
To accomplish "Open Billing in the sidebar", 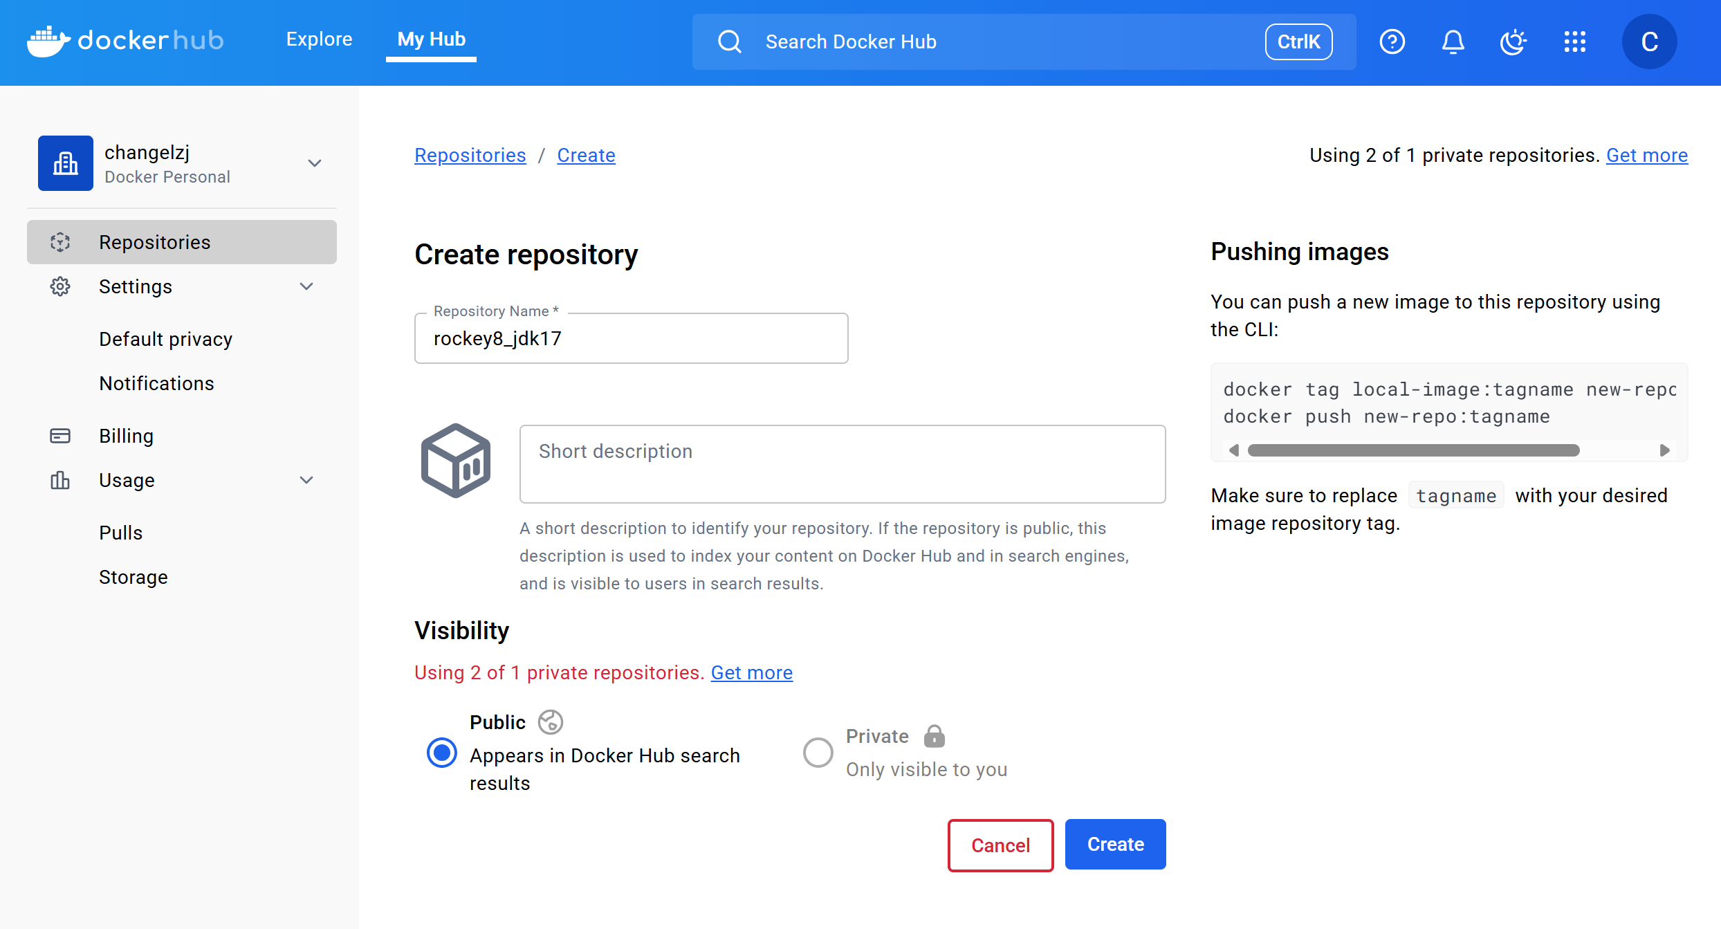I will pos(127,436).
